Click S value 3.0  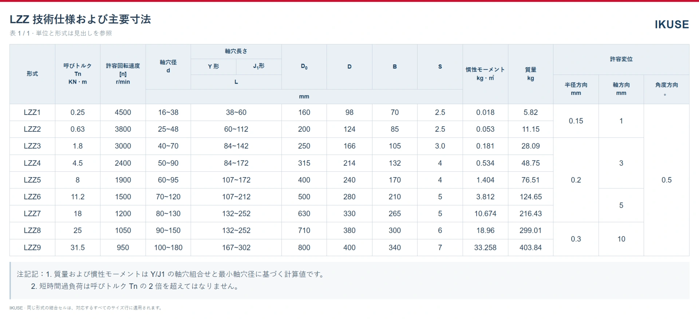(x=440, y=146)
